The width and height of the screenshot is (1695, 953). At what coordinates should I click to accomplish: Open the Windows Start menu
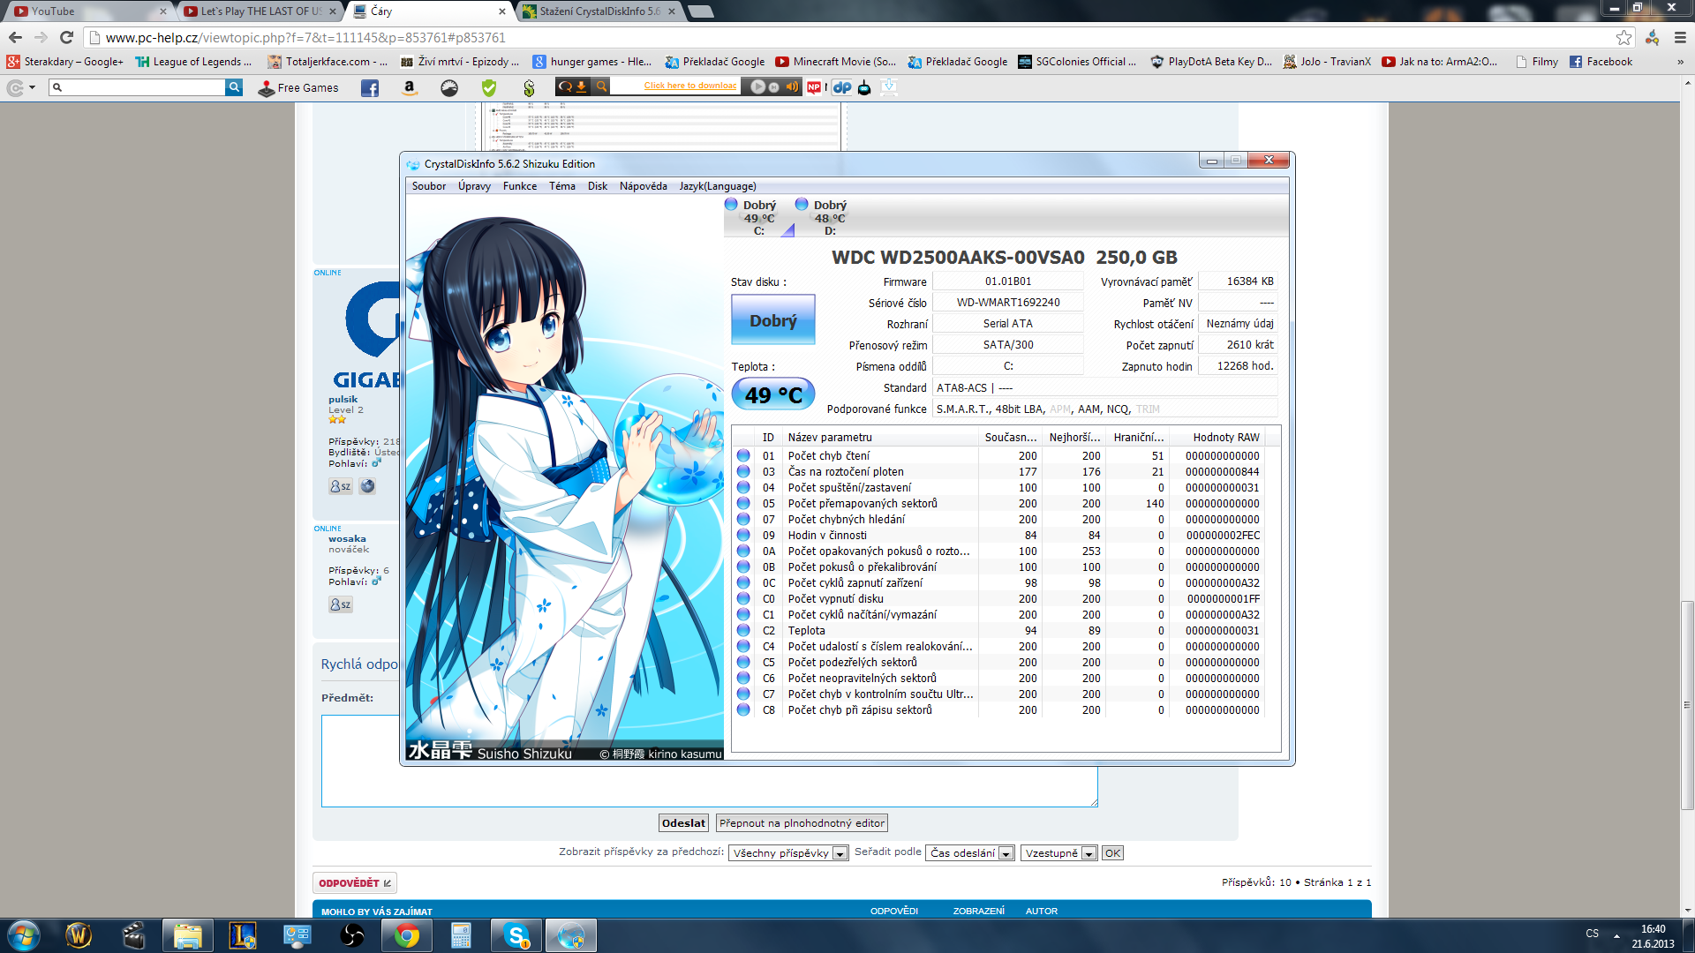(x=24, y=935)
